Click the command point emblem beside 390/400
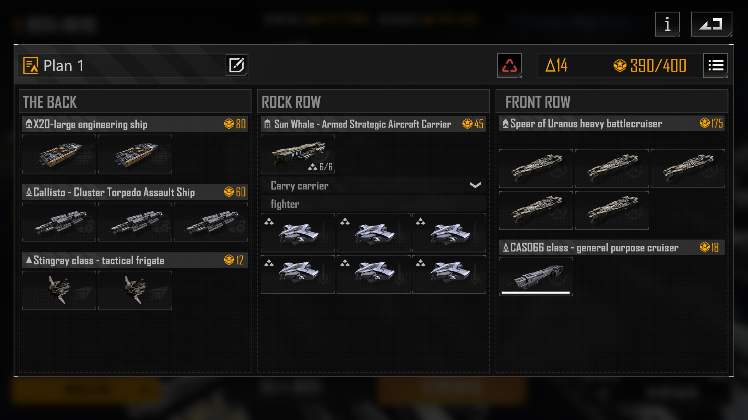This screenshot has height=420, width=748. point(620,65)
